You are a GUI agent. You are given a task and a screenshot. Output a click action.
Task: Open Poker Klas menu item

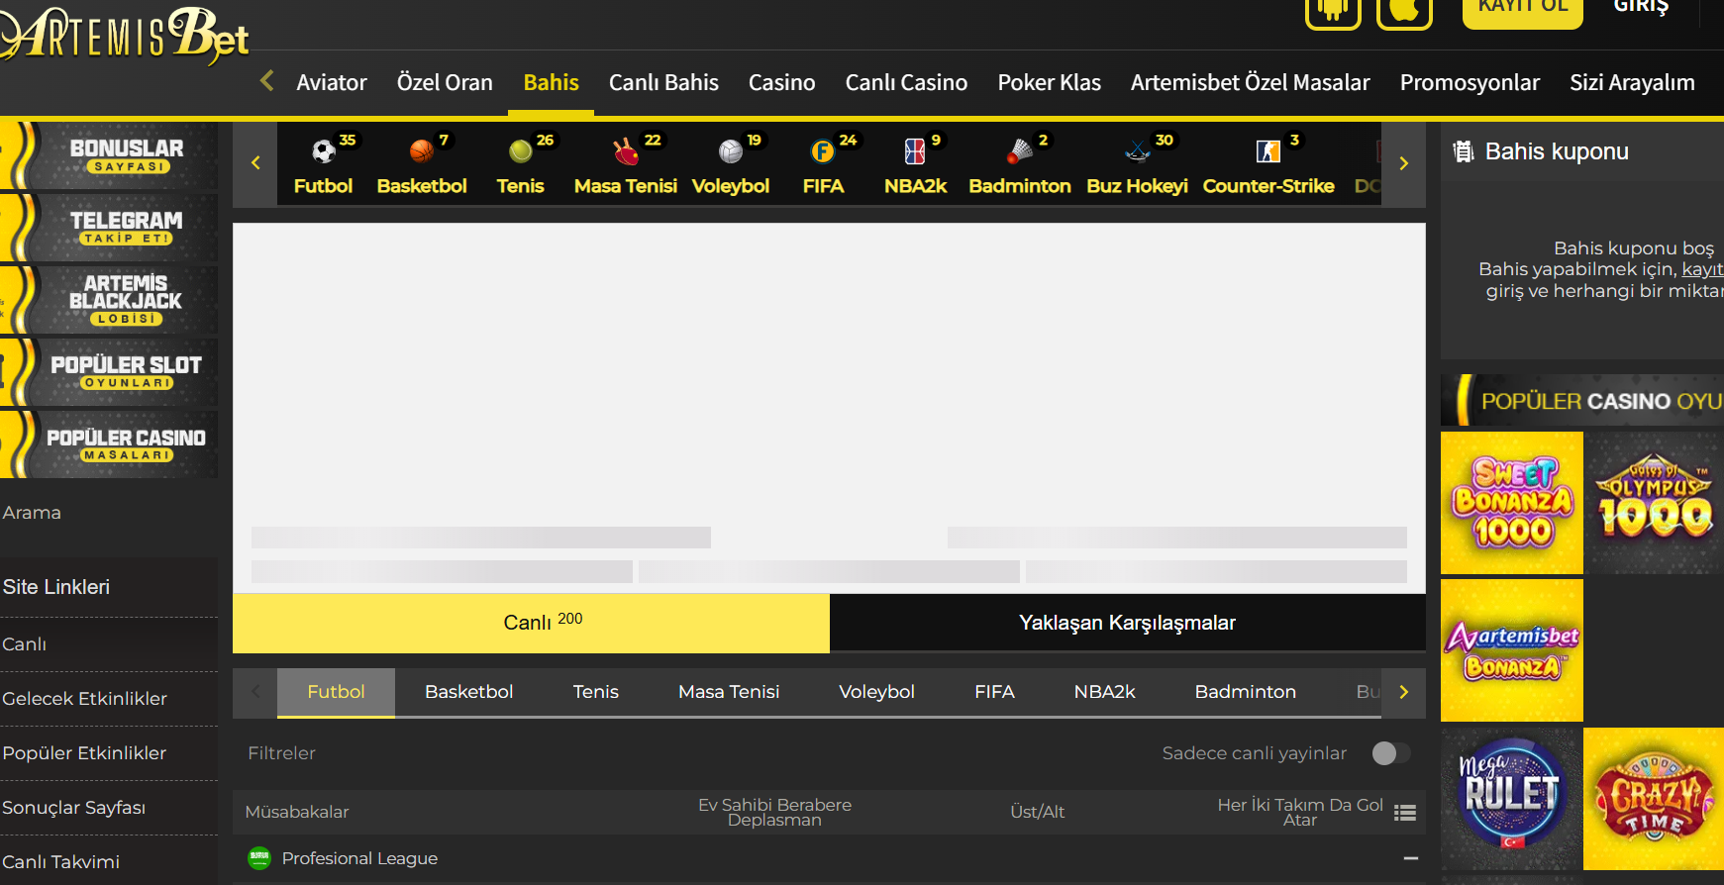click(1049, 82)
